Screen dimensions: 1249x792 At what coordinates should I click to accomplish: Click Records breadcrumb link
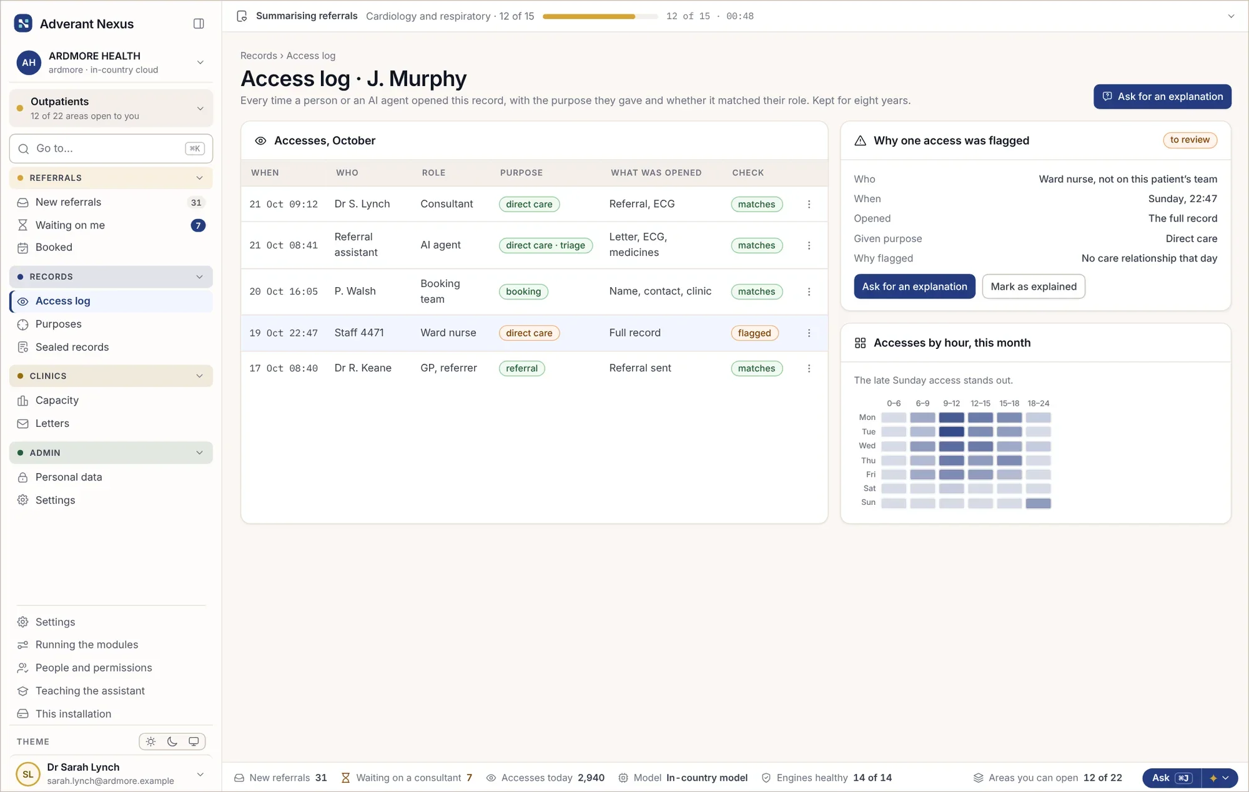tap(259, 56)
